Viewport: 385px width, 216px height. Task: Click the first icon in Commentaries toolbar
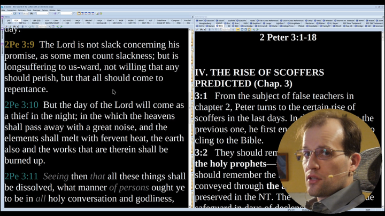197,29
